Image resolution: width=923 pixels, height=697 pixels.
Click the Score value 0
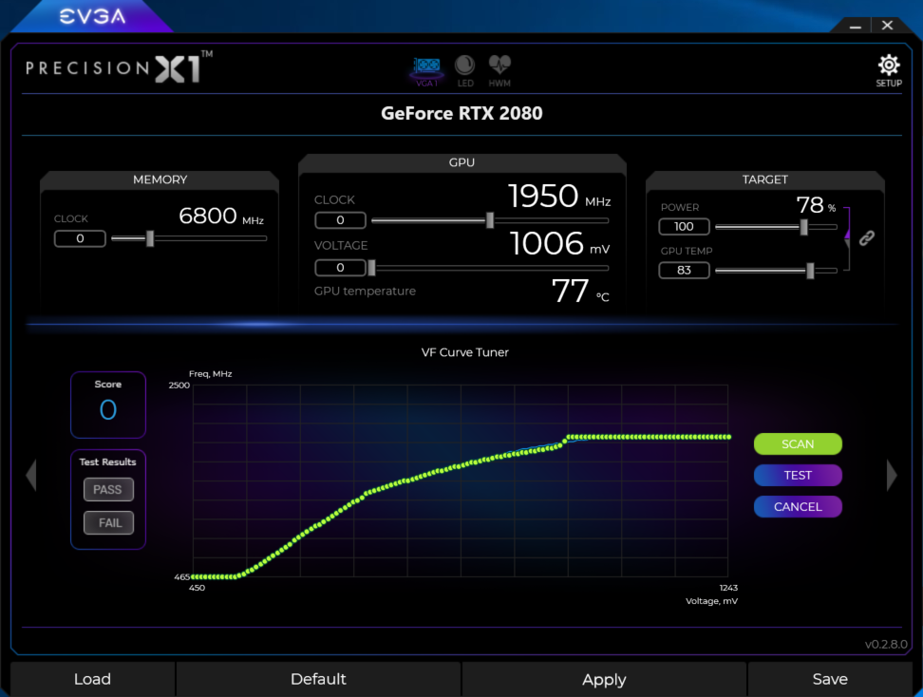(108, 409)
